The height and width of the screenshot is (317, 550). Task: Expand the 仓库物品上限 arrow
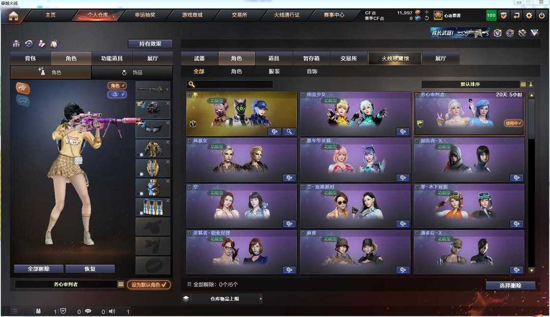[261, 299]
